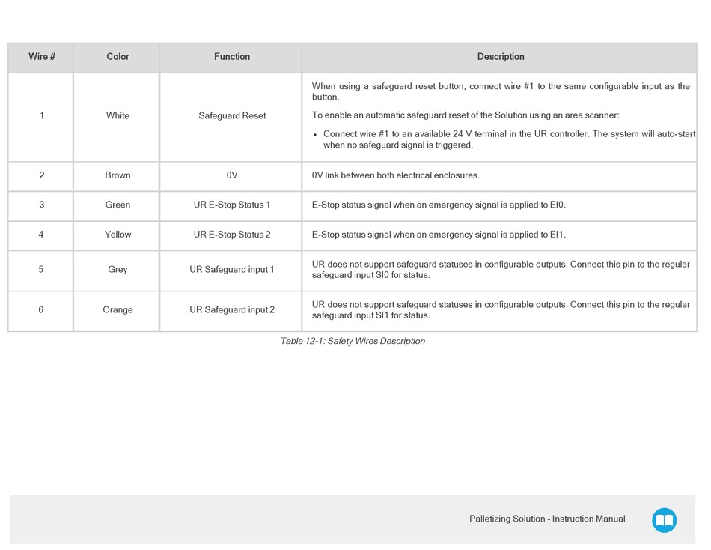The width and height of the screenshot is (711, 550).
Task: Select the 'Green' color cell
Action: click(x=118, y=205)
